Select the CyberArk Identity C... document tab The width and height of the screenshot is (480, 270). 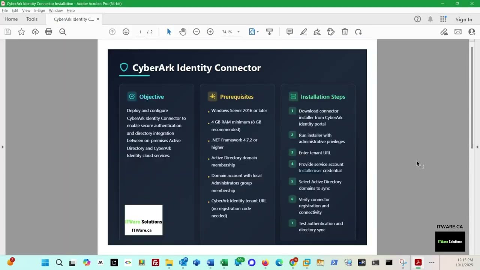coord(73,19)
